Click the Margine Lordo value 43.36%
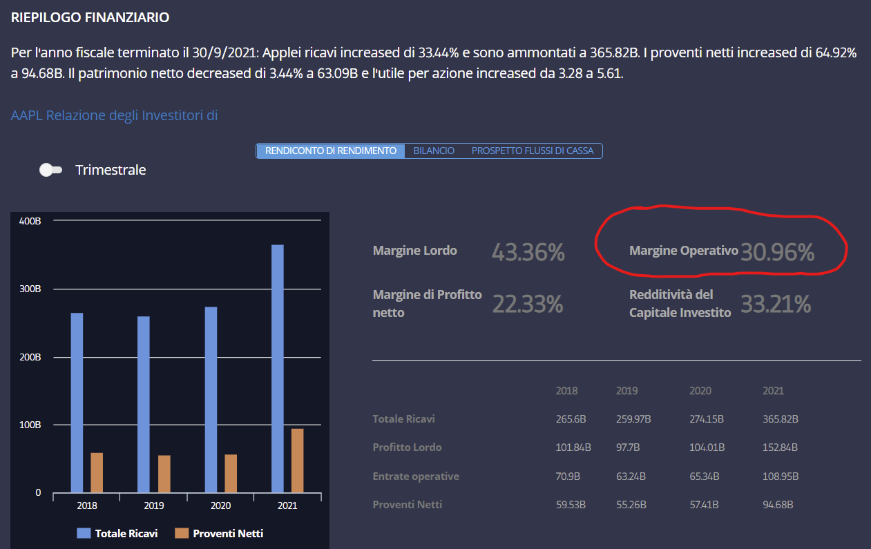 point(528,253)
